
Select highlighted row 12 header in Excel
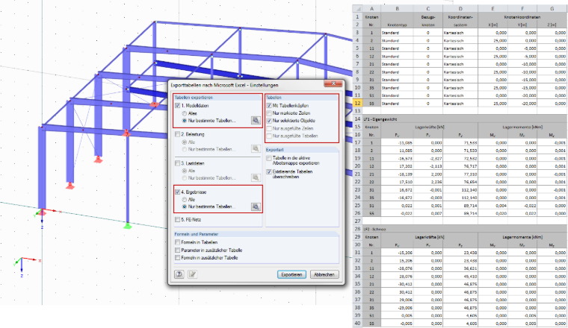tap(357, 104)
